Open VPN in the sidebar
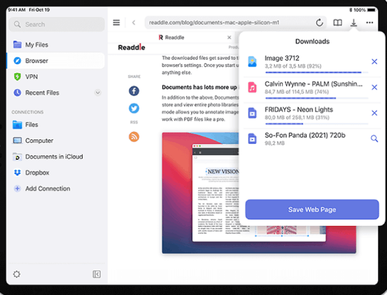The width and height of the screenshot is (387, 295). [x=56, y=77]
